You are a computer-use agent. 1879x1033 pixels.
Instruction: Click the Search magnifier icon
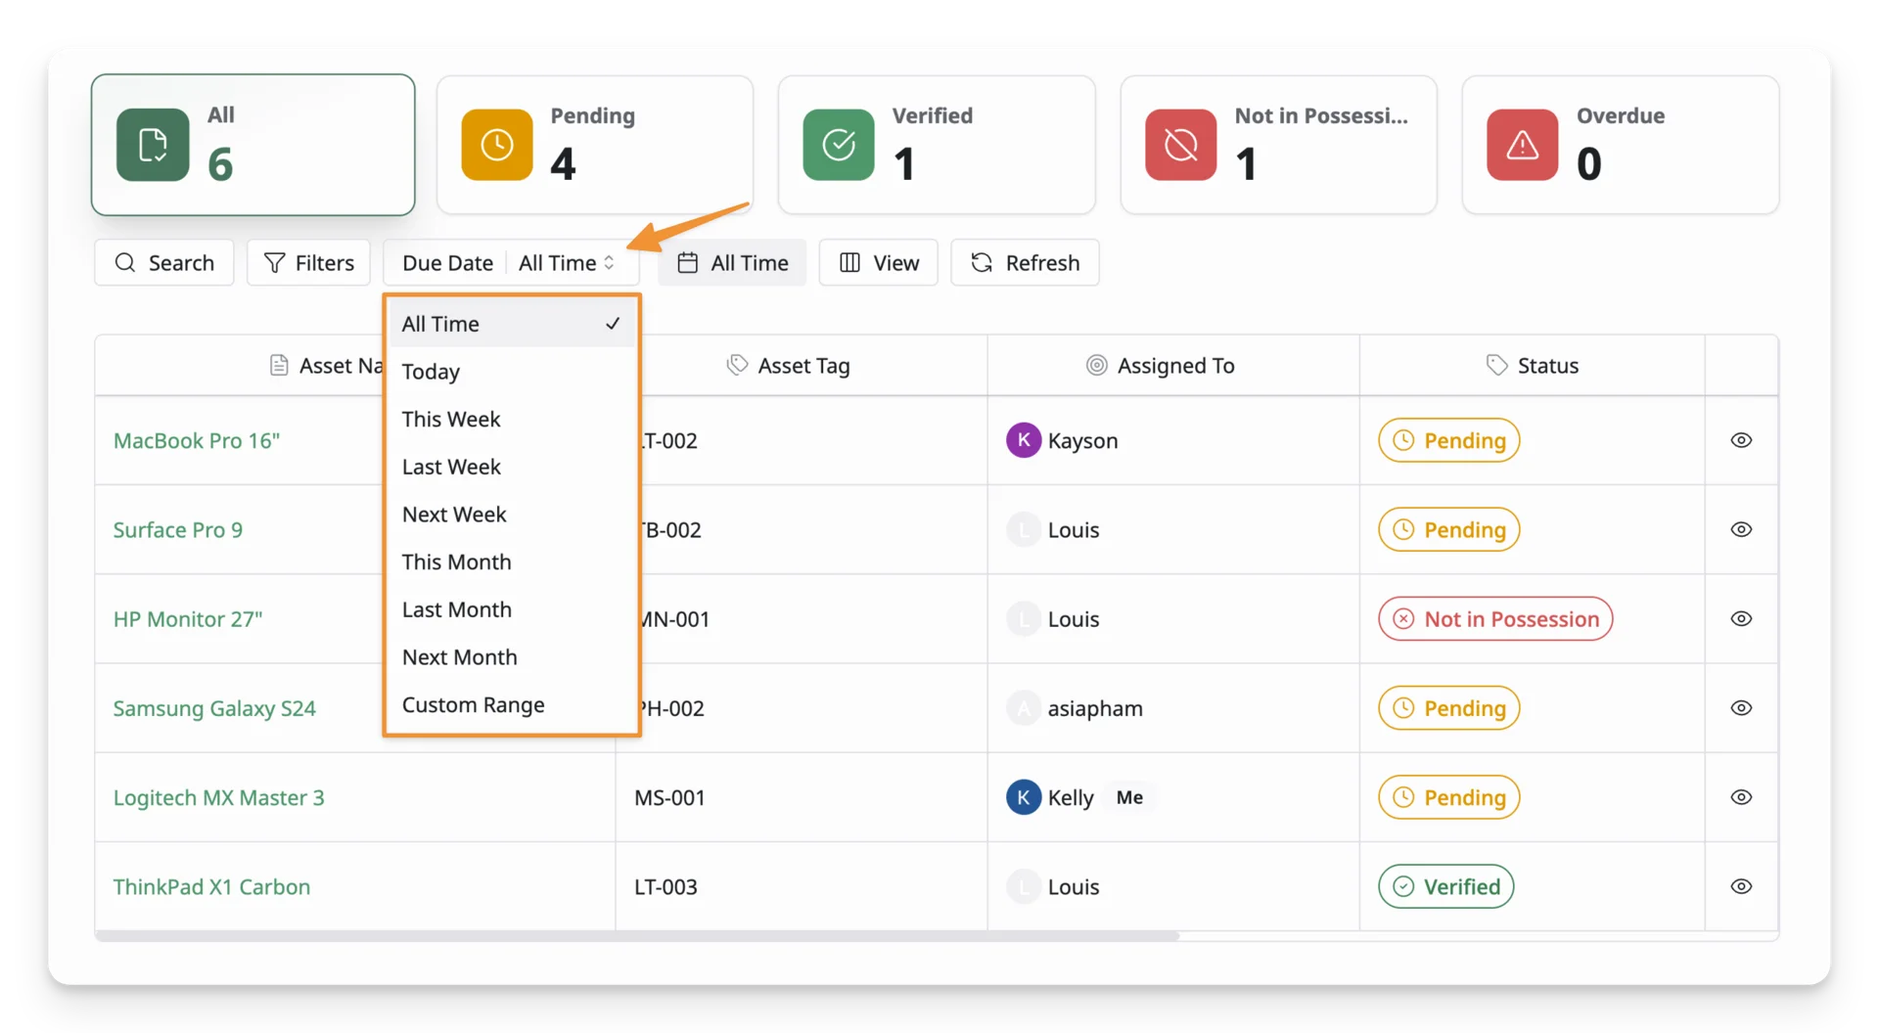tap(125, 262)
